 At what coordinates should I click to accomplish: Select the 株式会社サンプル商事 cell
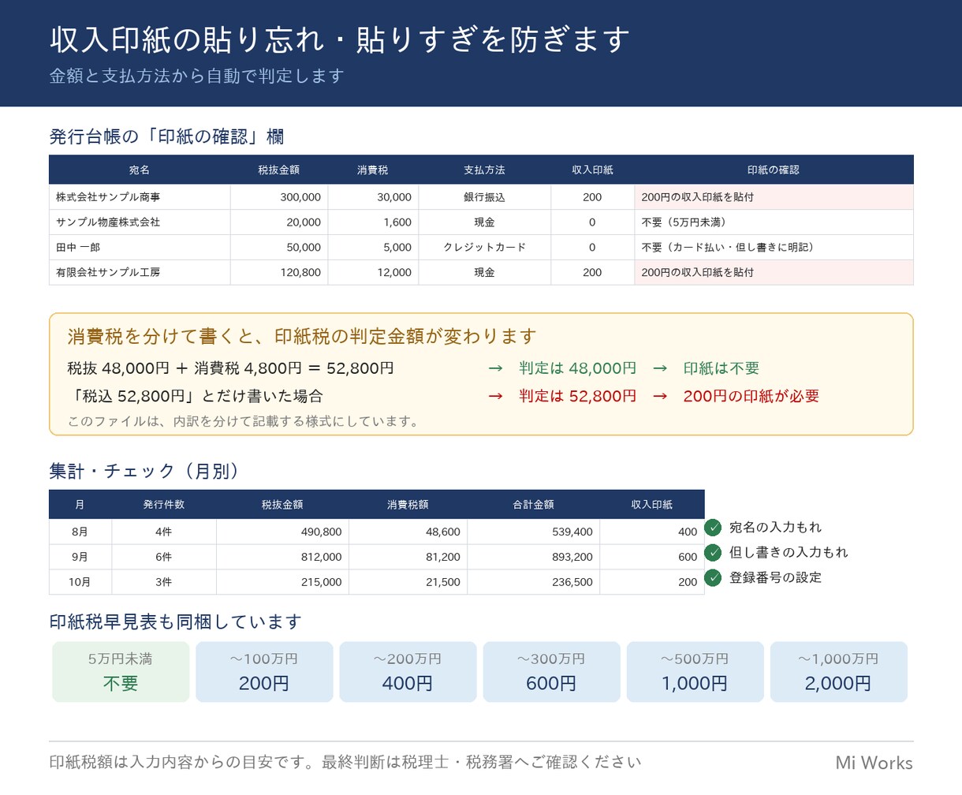[140, 197]
